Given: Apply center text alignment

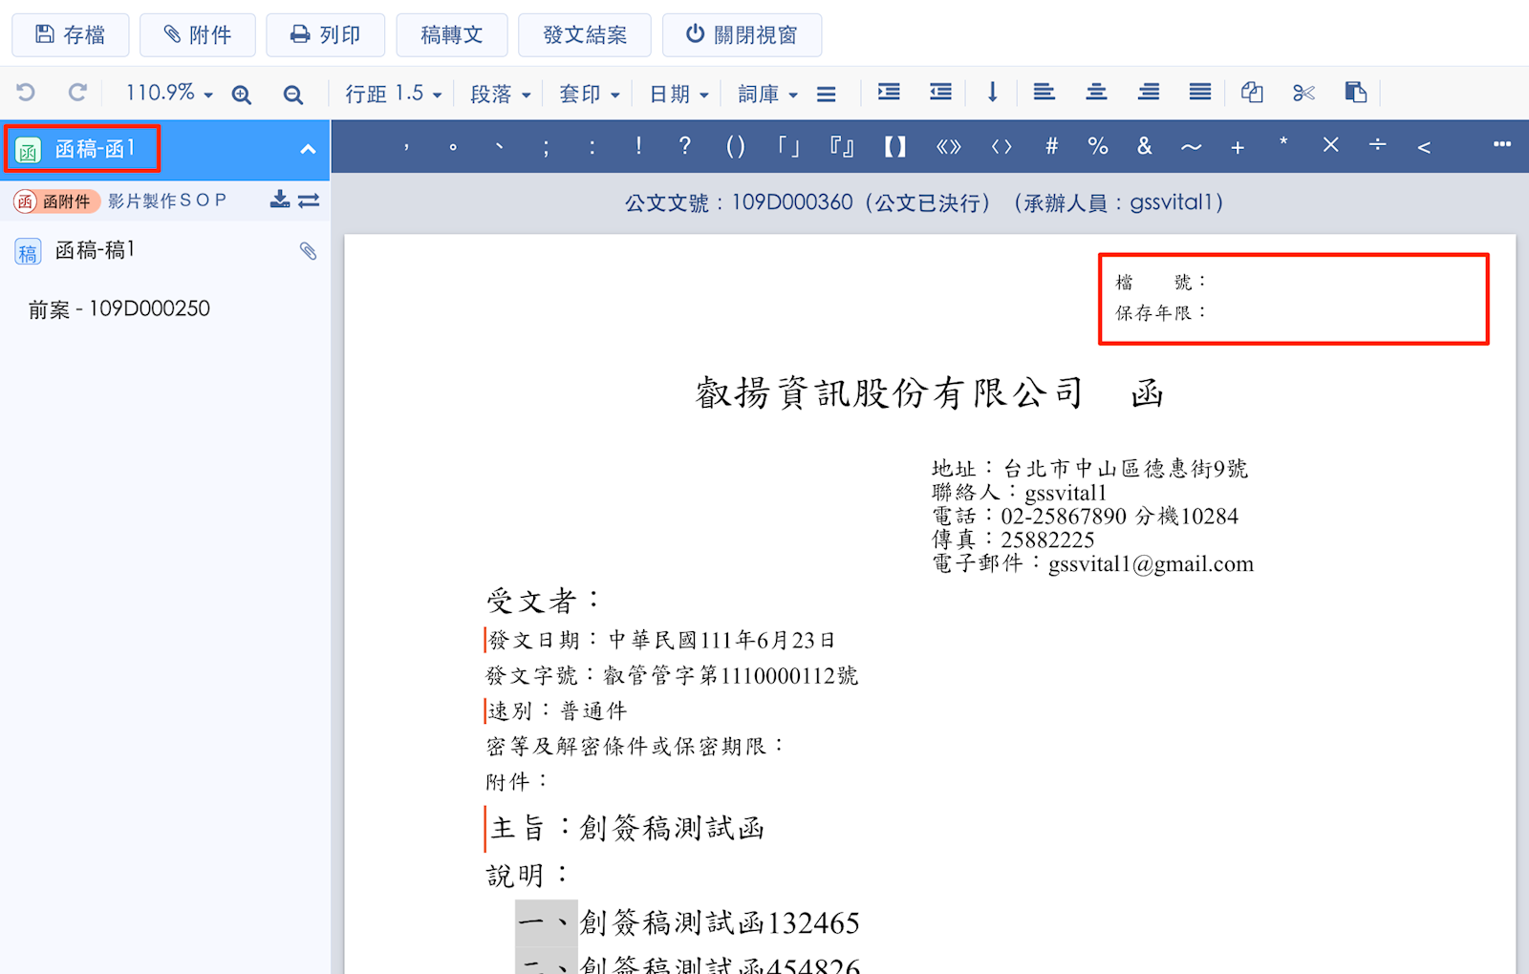Looking at the screenshot, I should 1096,93.
